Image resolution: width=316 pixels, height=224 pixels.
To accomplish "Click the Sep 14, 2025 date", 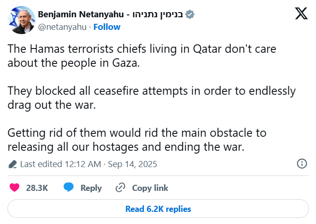I will click(x=133, y=164).
